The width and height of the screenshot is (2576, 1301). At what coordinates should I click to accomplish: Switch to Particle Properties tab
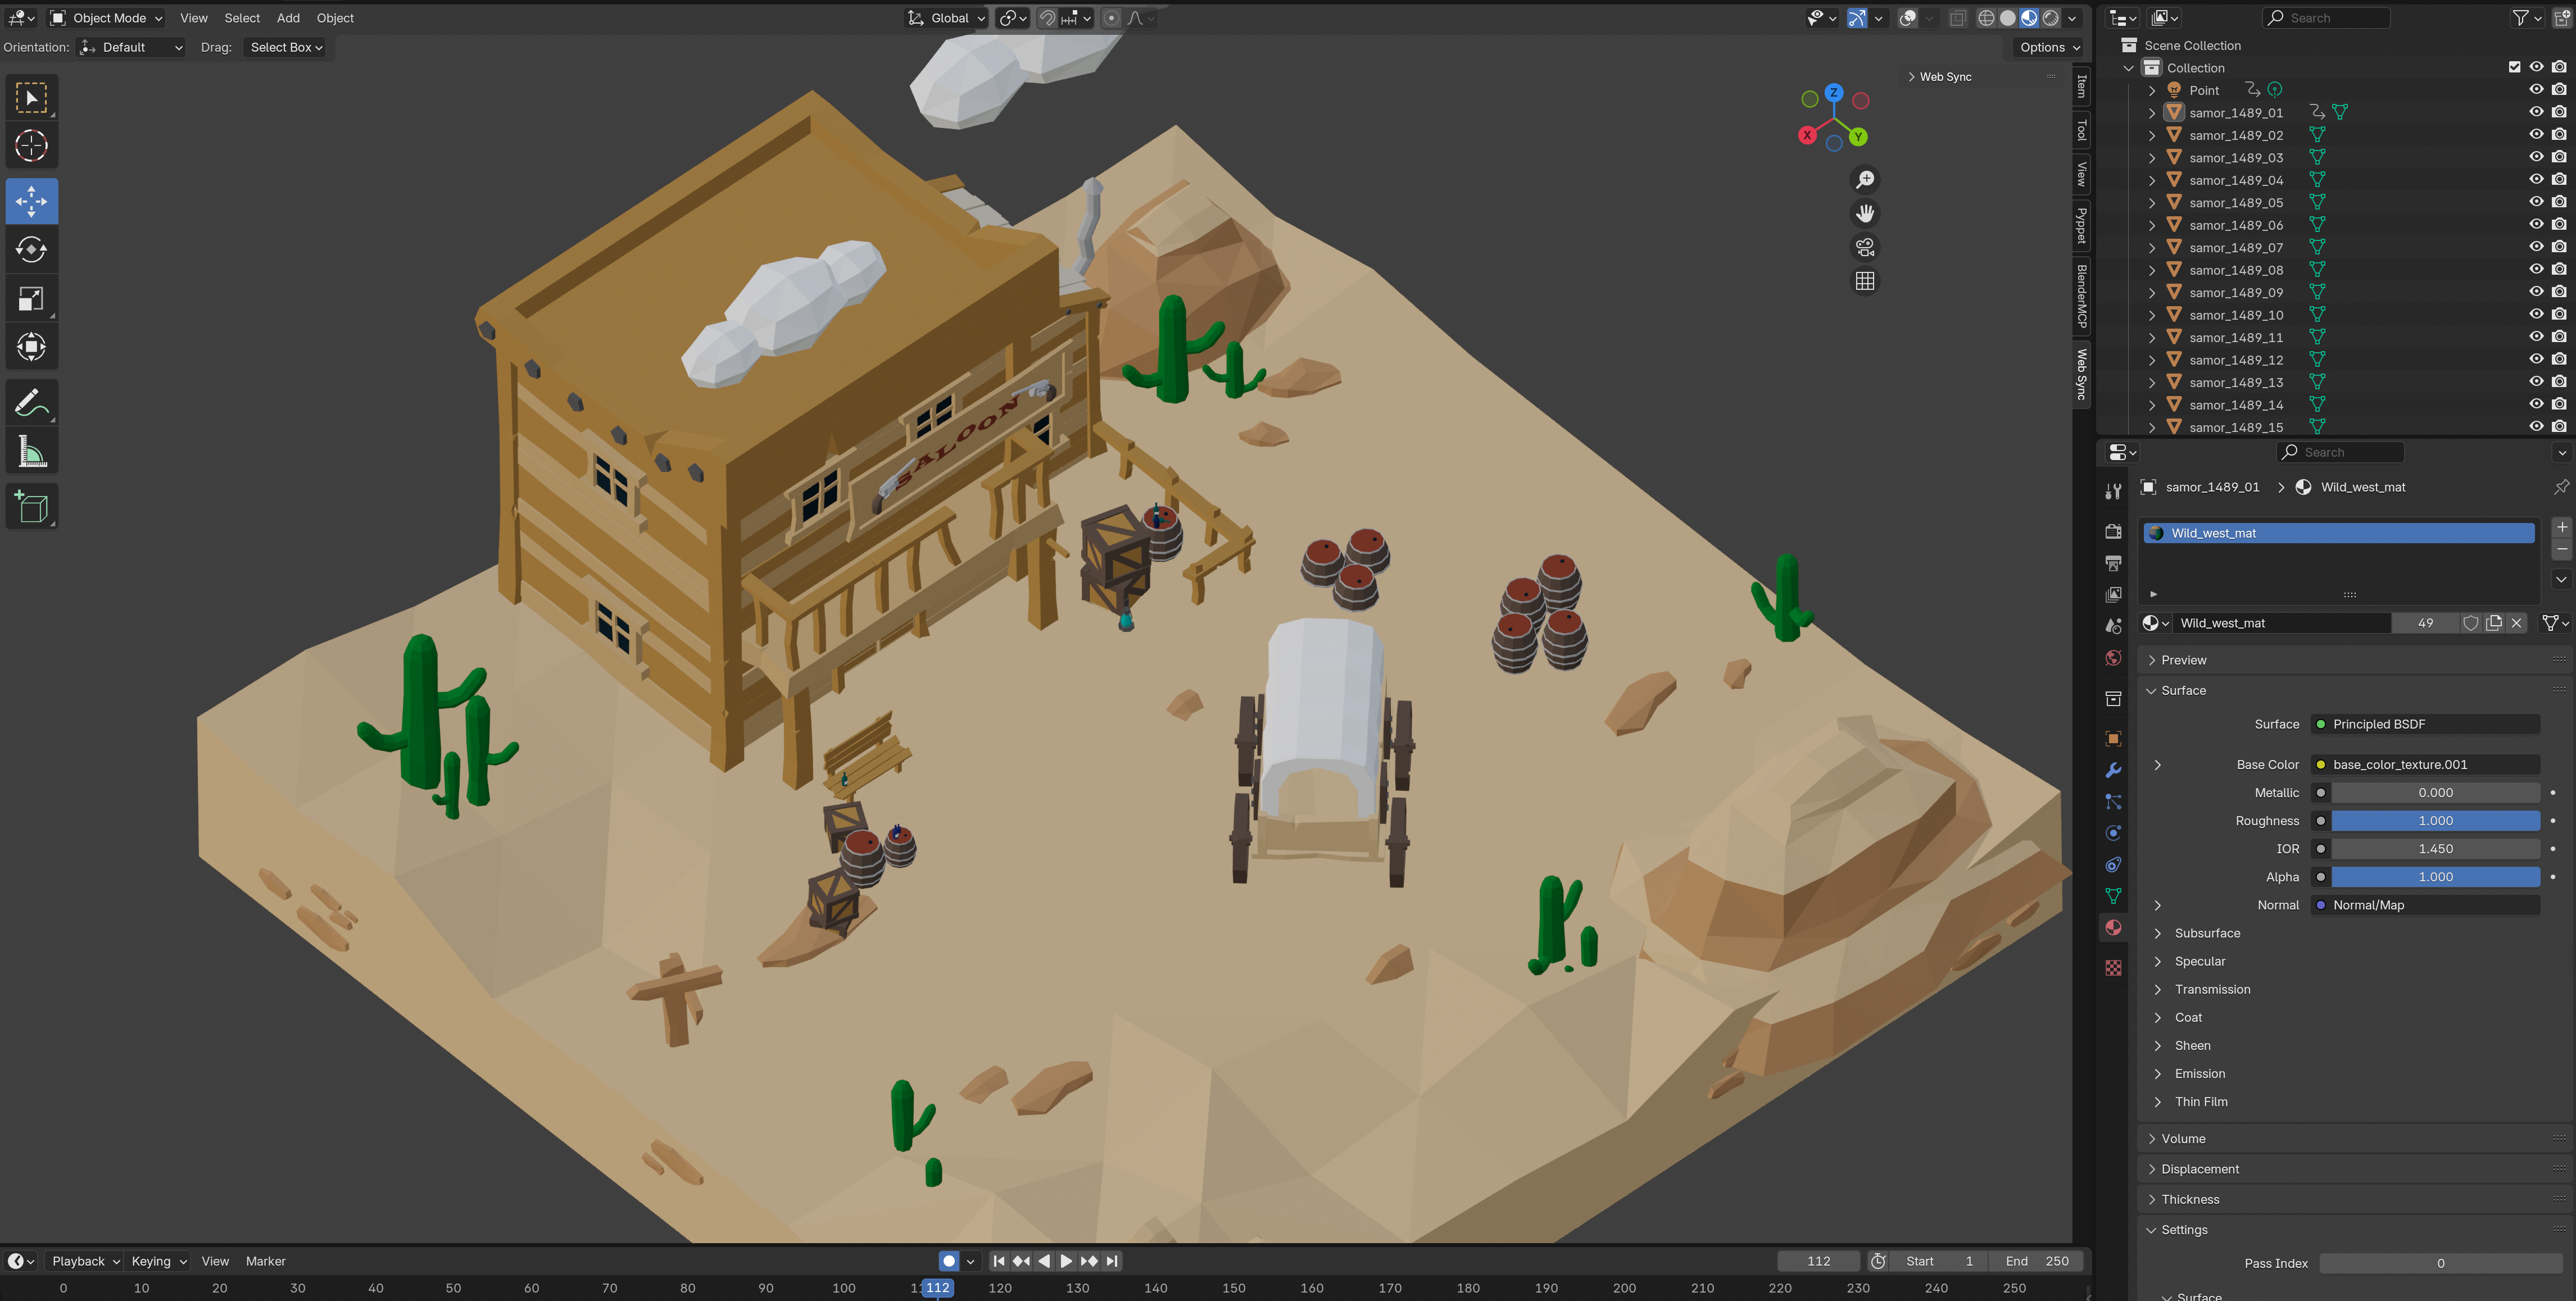point(2113,801)
